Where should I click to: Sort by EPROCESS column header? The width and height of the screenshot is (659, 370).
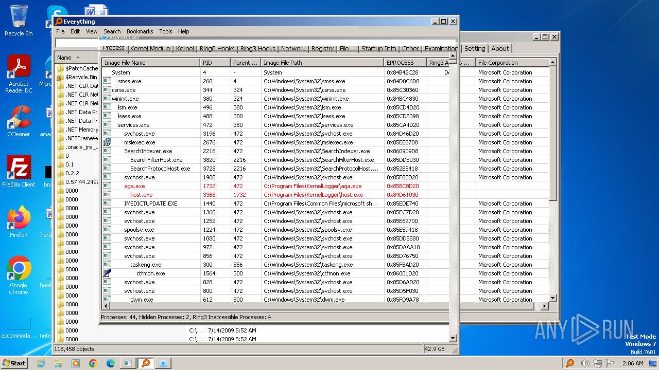(x=405, y=63)
